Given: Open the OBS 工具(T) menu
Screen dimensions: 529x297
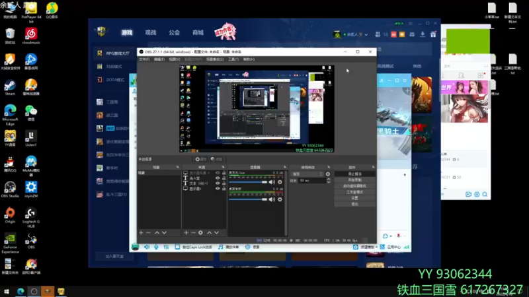Looking at the screenshot, I should click(233, 59).
